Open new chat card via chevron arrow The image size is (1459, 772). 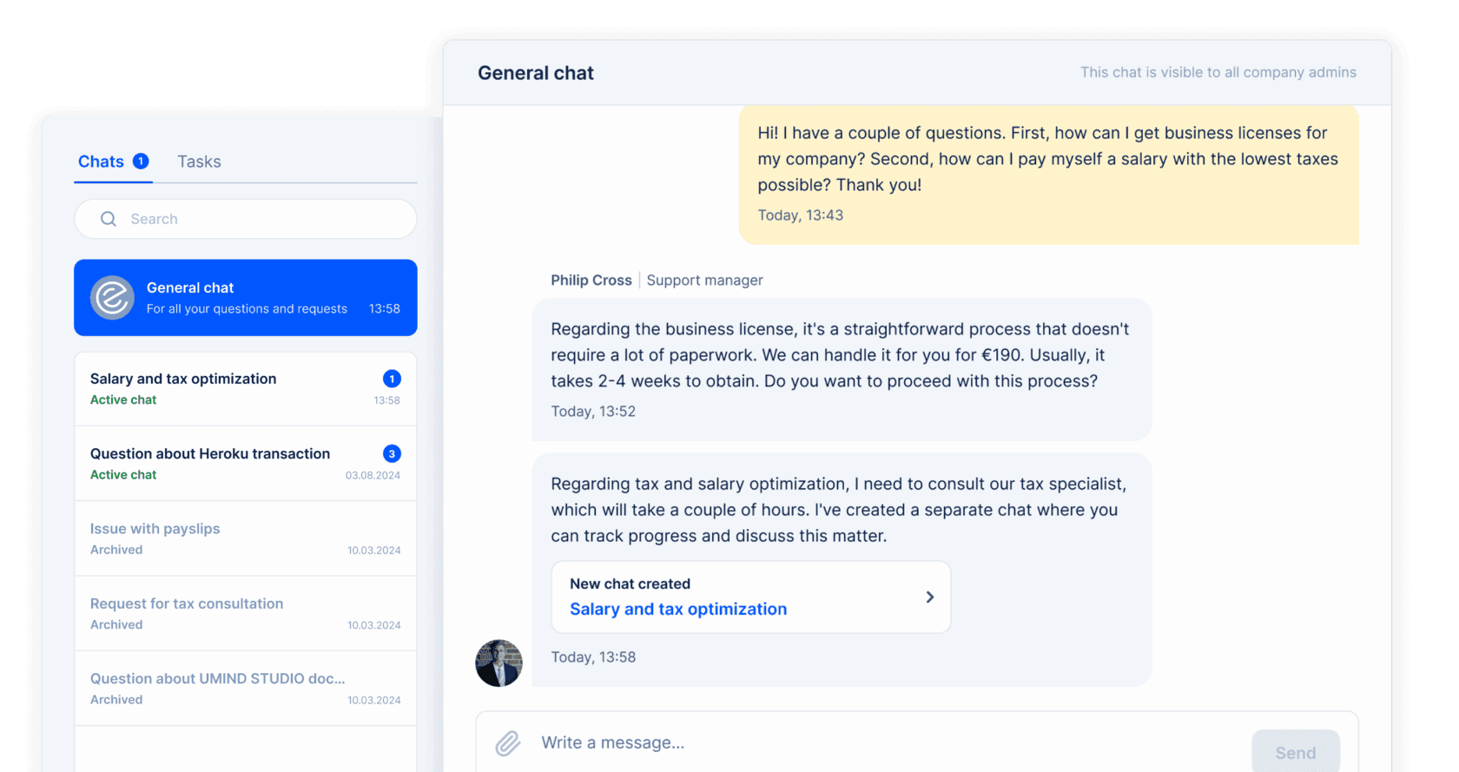[x=929, y=597]
